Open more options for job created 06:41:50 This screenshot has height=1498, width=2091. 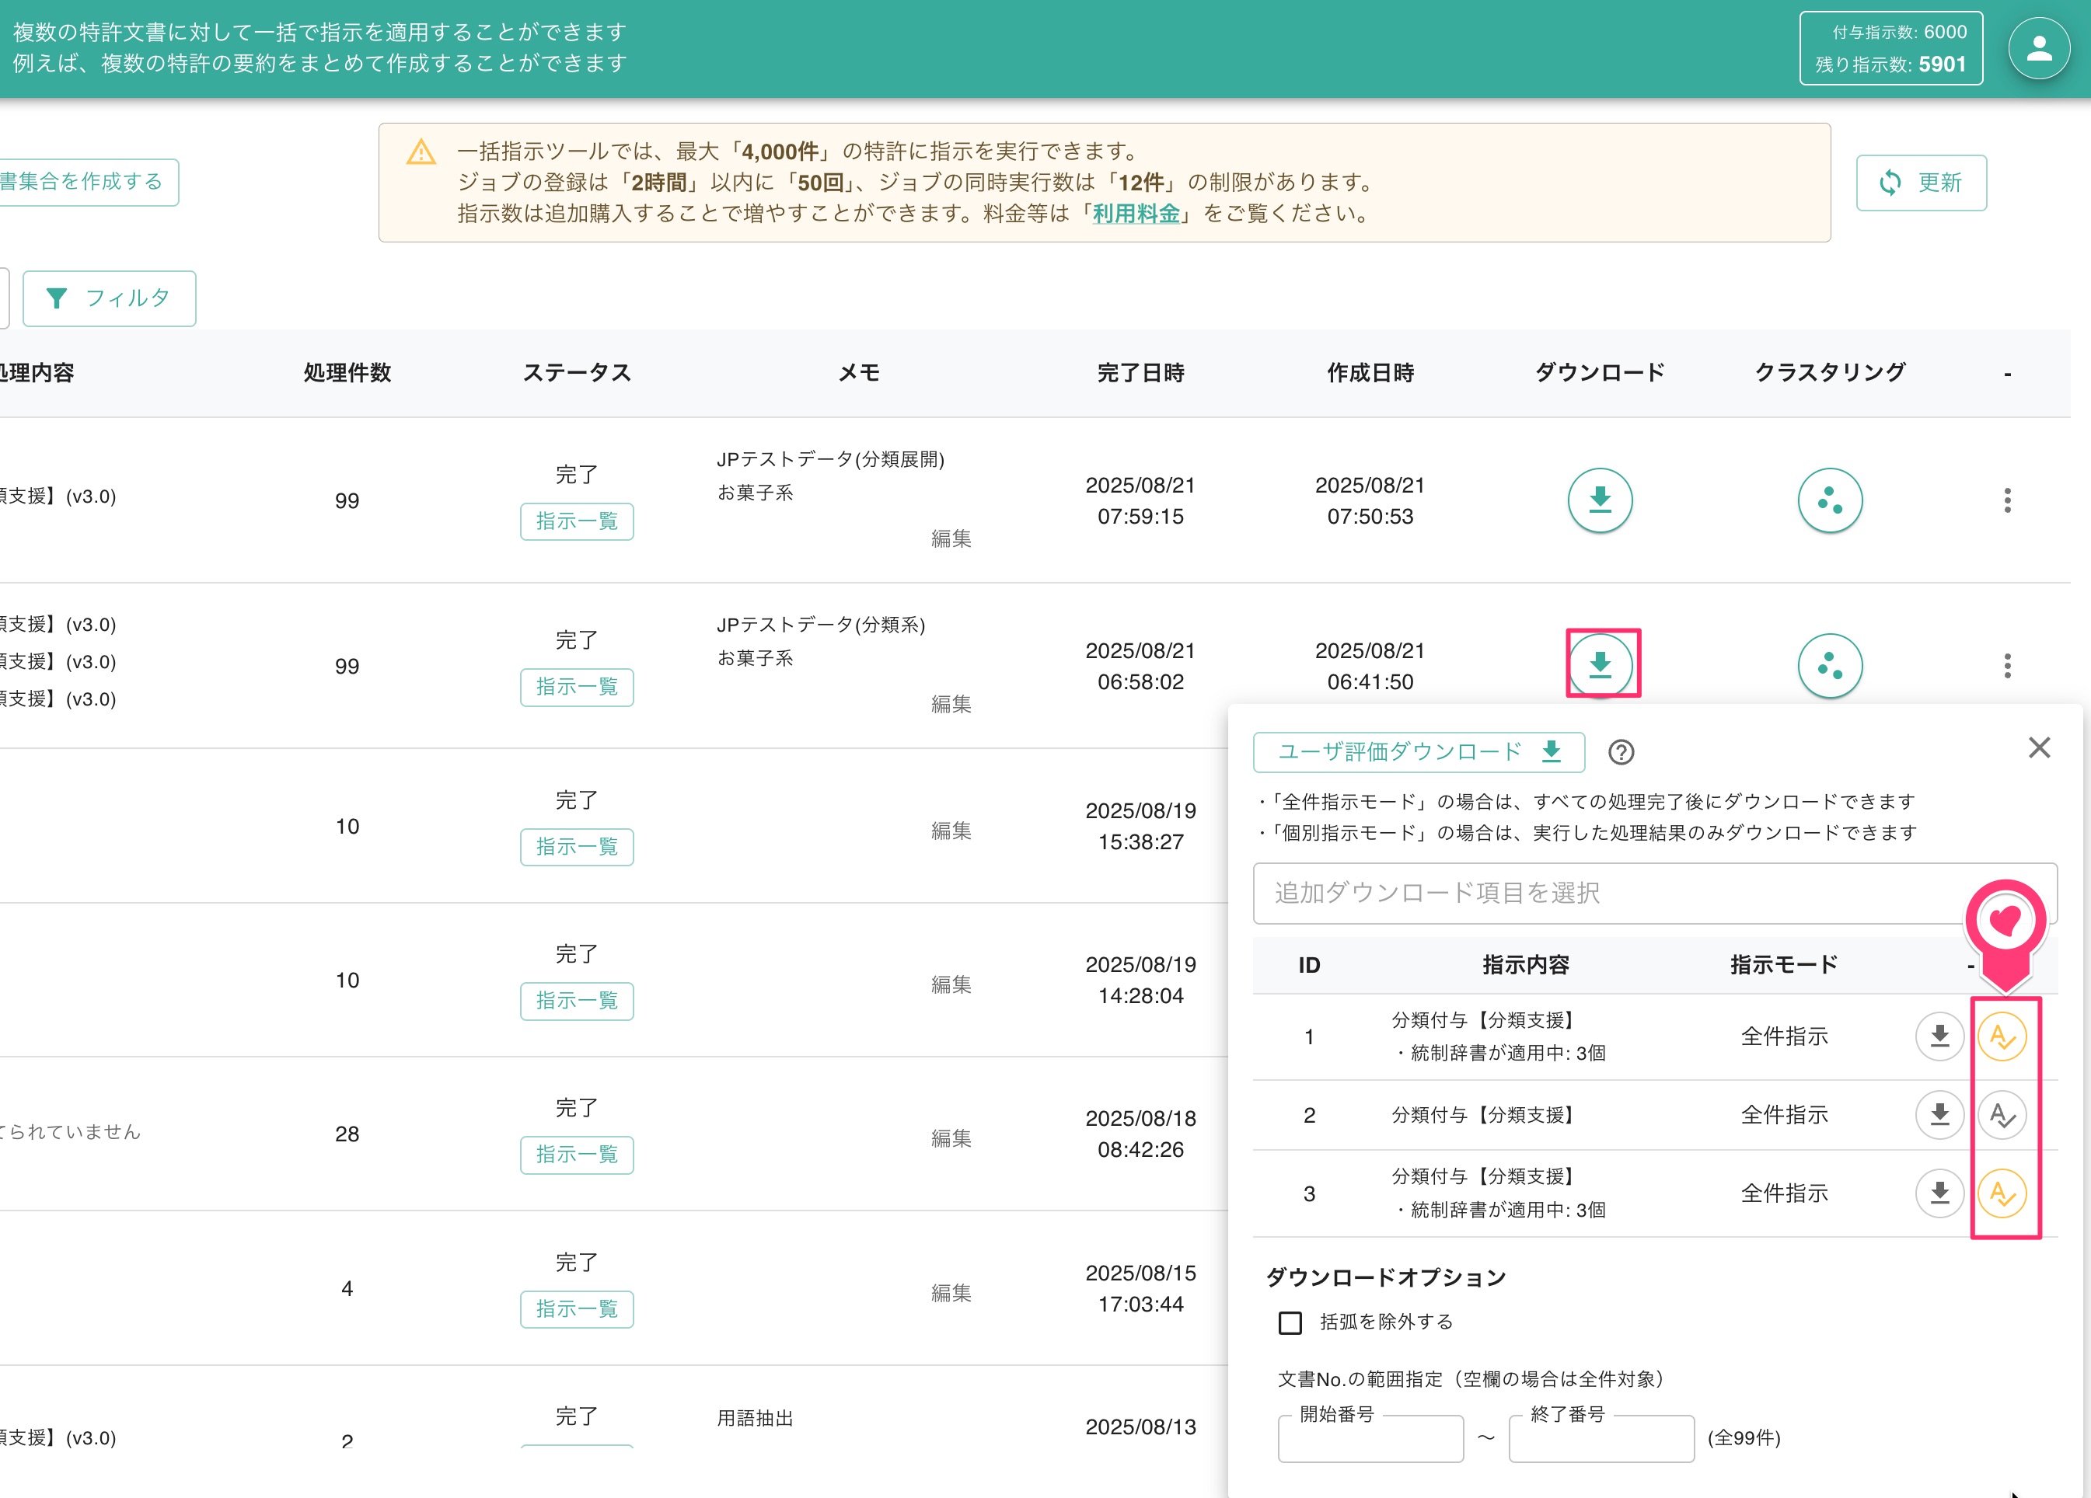(2007, 665)
